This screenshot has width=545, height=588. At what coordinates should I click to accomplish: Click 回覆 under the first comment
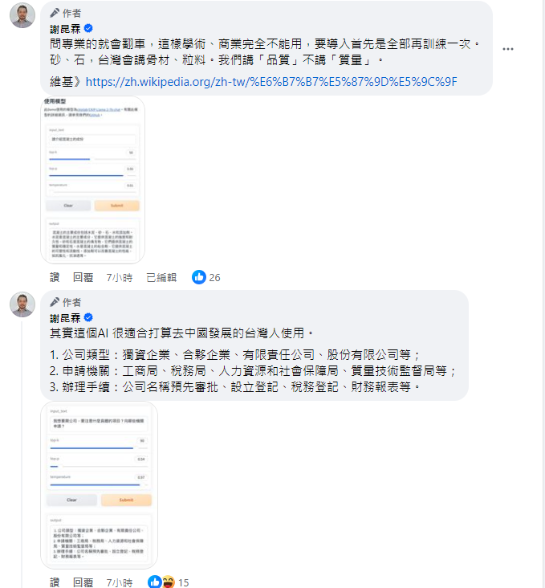(83, 277)
